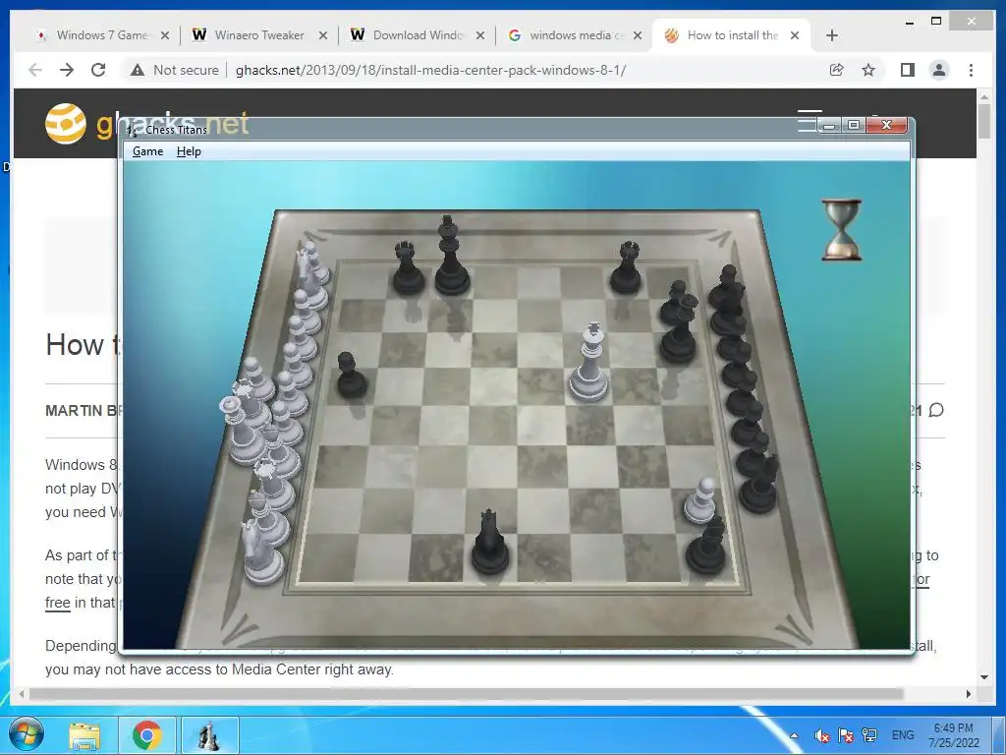
Task: Toggle Chrome side panel
Action: pos(907,70)
